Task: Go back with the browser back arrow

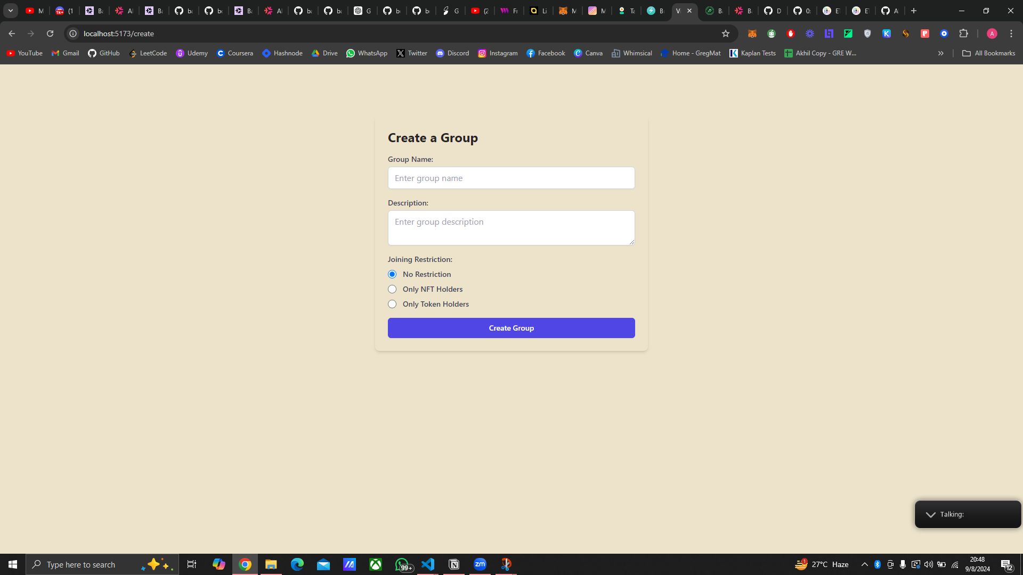Action: click(12, 34)
